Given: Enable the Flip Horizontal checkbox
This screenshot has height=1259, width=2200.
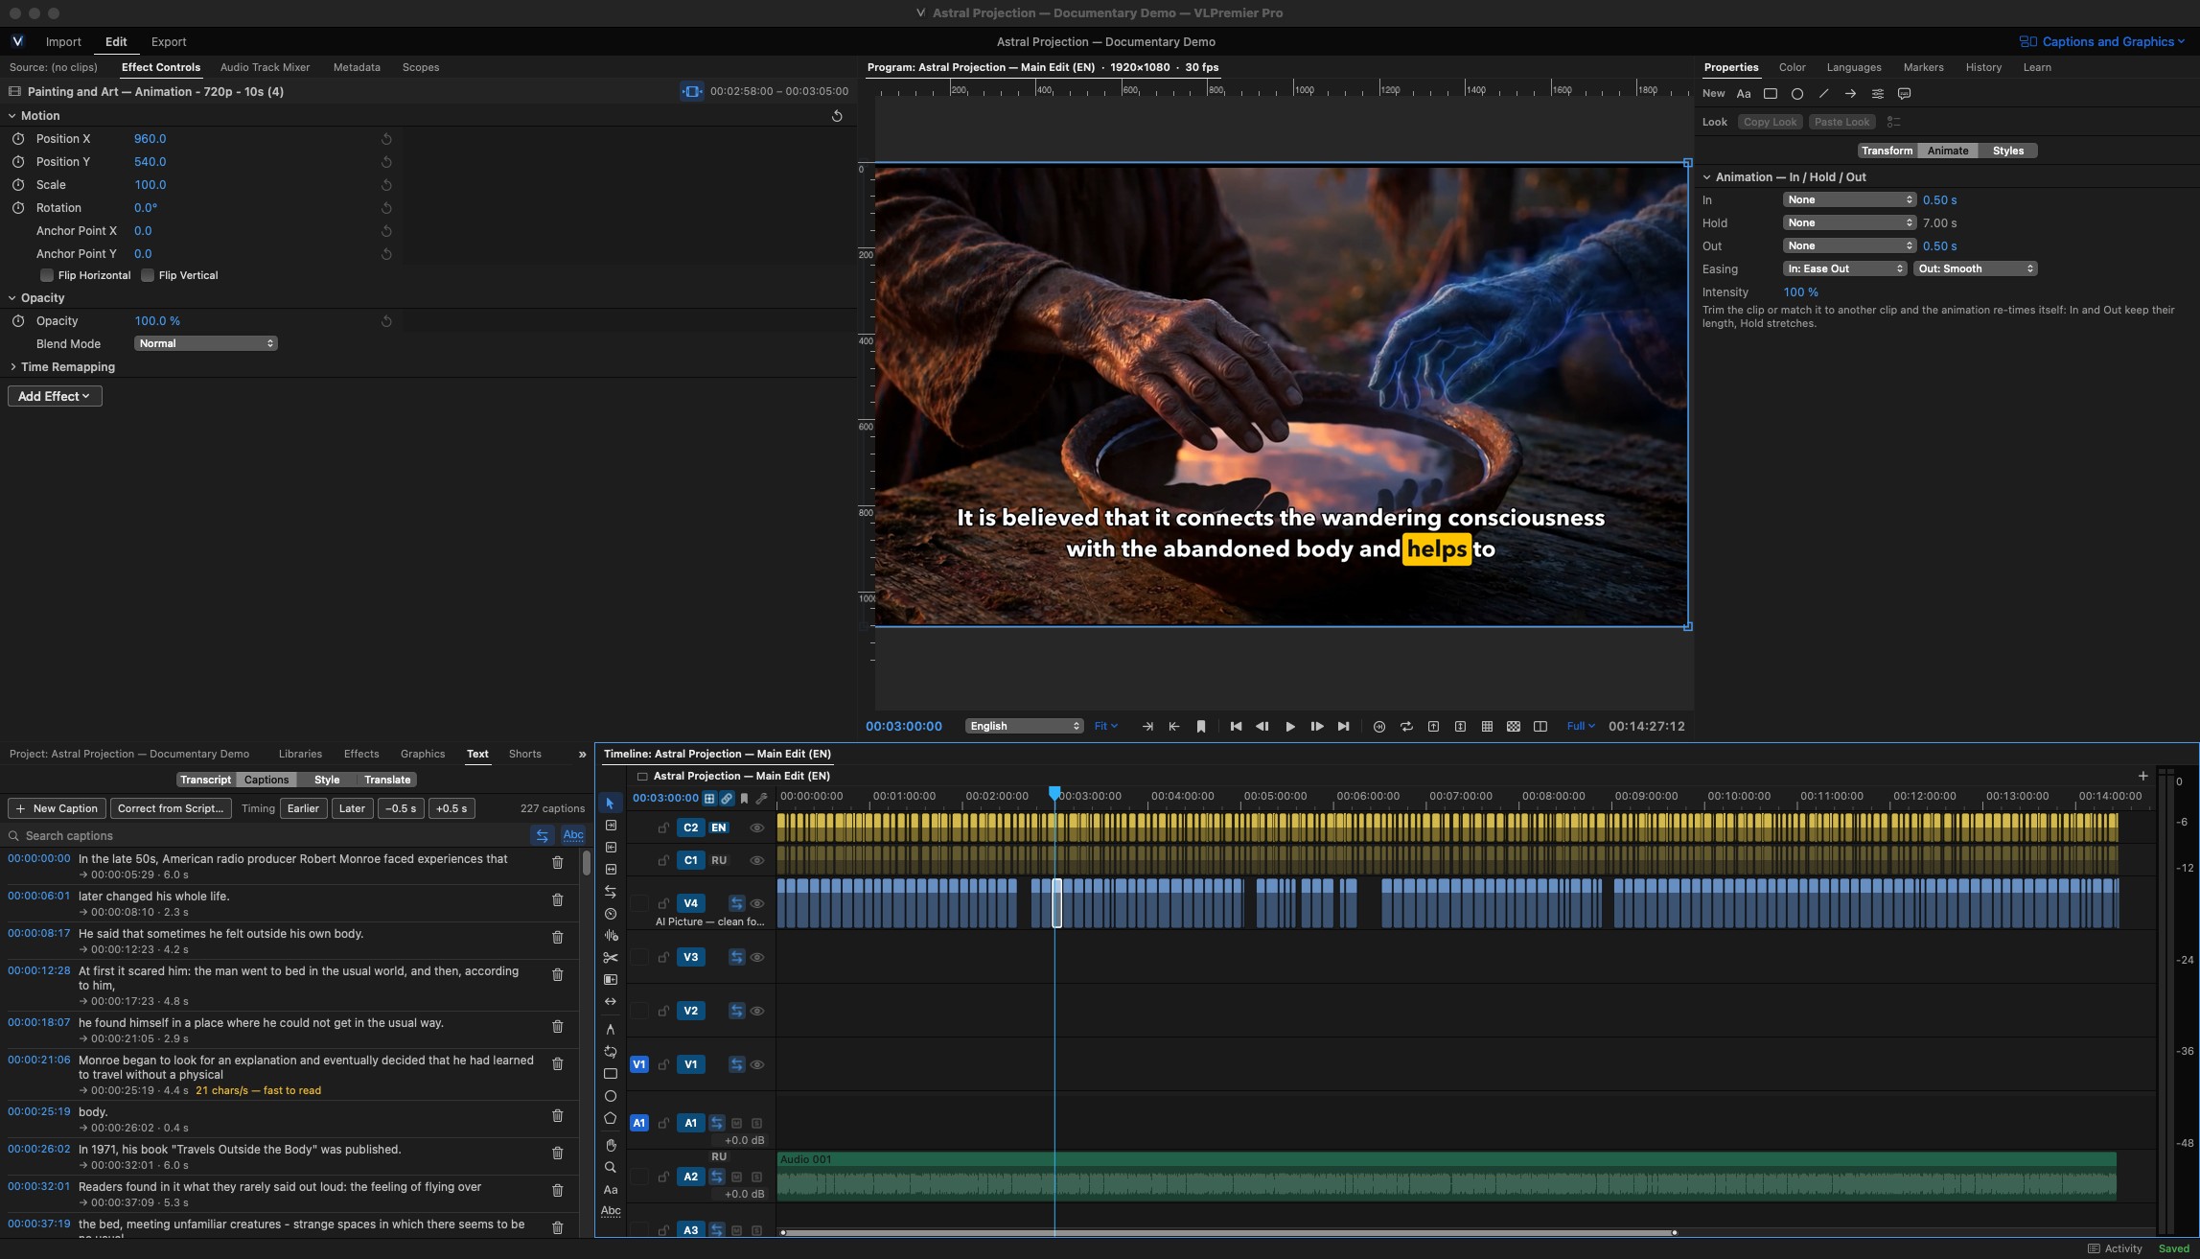Looking at the screenshot, I should point(46,275).
